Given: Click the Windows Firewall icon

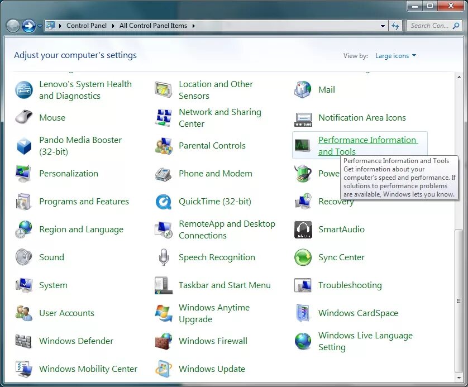Looking at the screenshot, I should (163, 341).
